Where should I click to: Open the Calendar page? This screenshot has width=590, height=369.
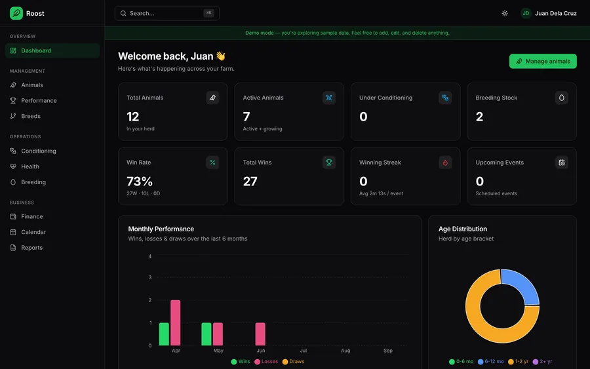[x=52, y=232]
